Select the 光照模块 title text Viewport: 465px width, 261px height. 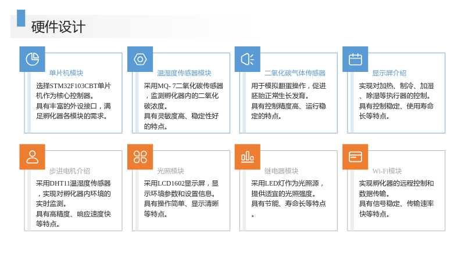coord(170,171)
